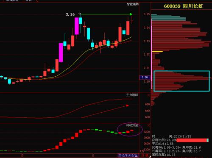Viewport: 212px width, 158px height.
Task: Select the first tab at the top left
Action: 12,1
